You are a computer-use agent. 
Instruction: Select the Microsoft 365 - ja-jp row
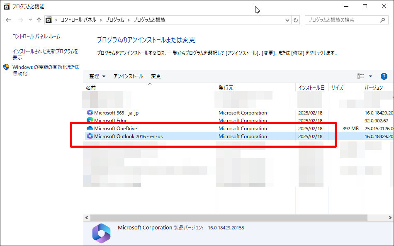click(x=239, y=113)
